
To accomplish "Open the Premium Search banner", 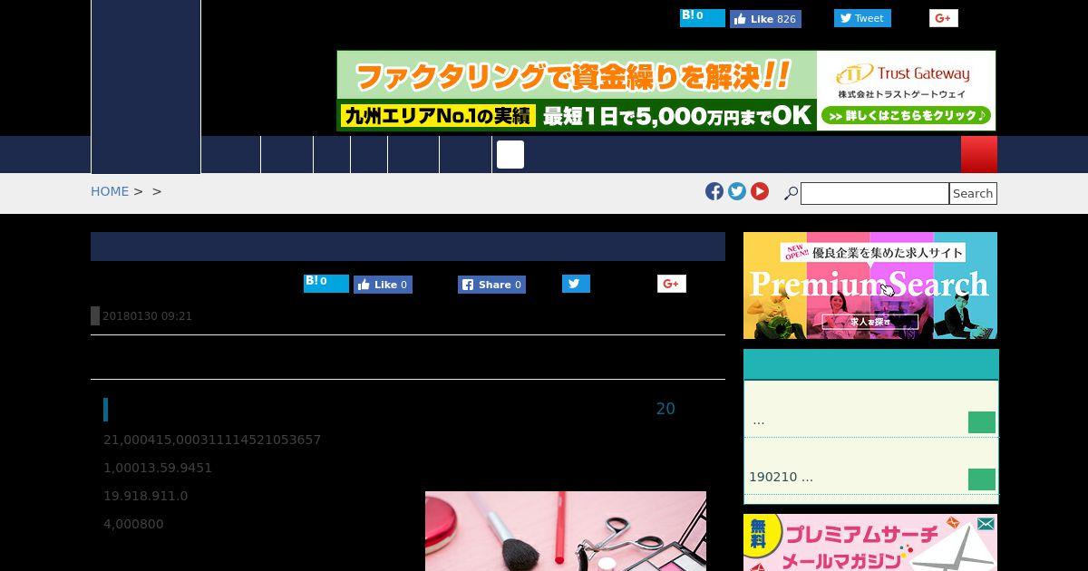I will [x=870, y=285].
